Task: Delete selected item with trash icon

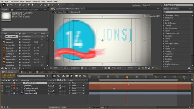Action: pos(19,68)
